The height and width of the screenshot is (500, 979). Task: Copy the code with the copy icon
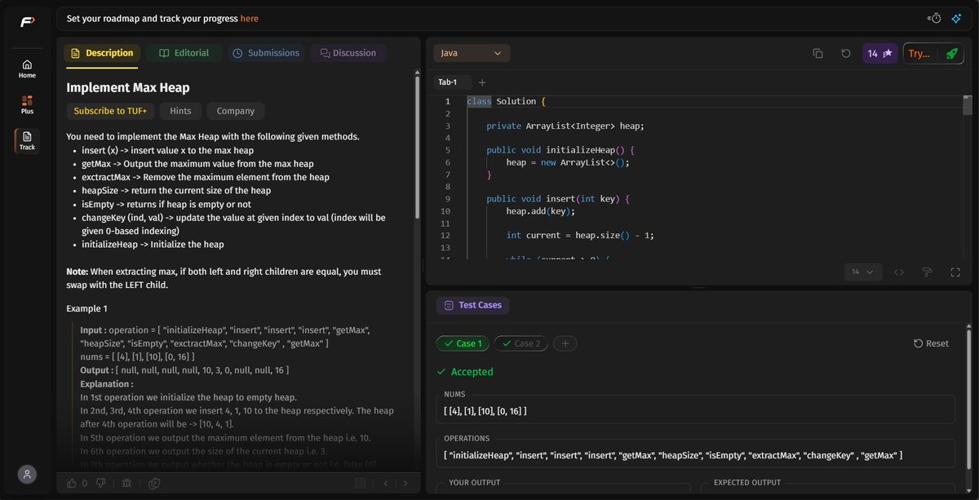click(817, 53)
